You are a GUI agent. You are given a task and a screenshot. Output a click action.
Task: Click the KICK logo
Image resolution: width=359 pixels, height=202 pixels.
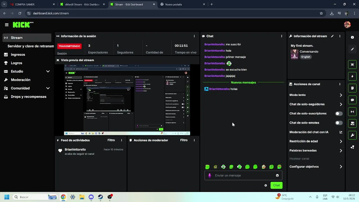[23, 25]
